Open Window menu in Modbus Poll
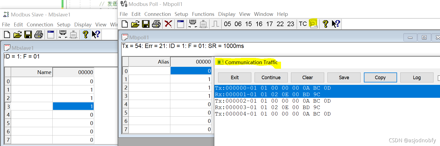The image size is (440, 146). tap(264, 14)
